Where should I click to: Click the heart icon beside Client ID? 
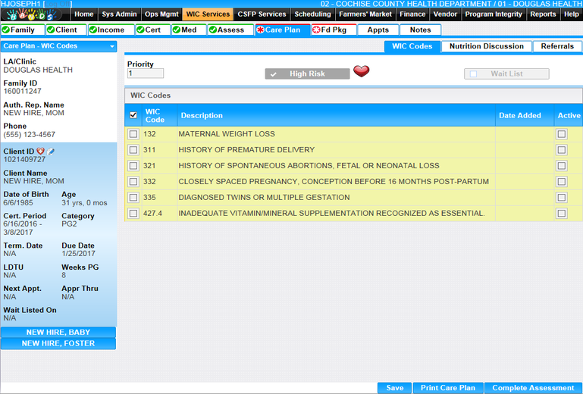click(41, 152)
